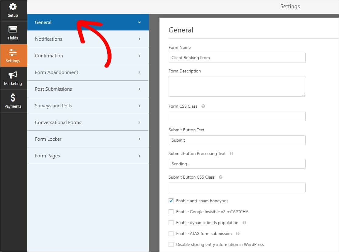Viewport: 339px width, 252px height.
Task: Expand the Form Locker chevron
Action: click(x=139, y=139)
